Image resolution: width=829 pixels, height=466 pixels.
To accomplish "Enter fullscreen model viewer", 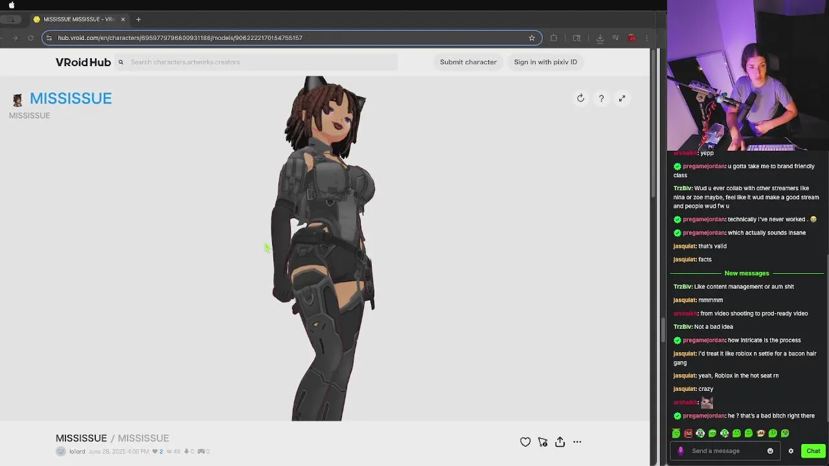I will click(622, 98).
